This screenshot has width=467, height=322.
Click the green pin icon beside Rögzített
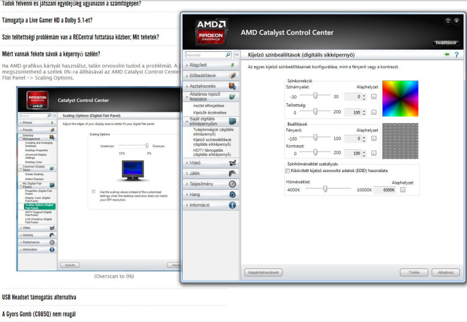(232, 65)
